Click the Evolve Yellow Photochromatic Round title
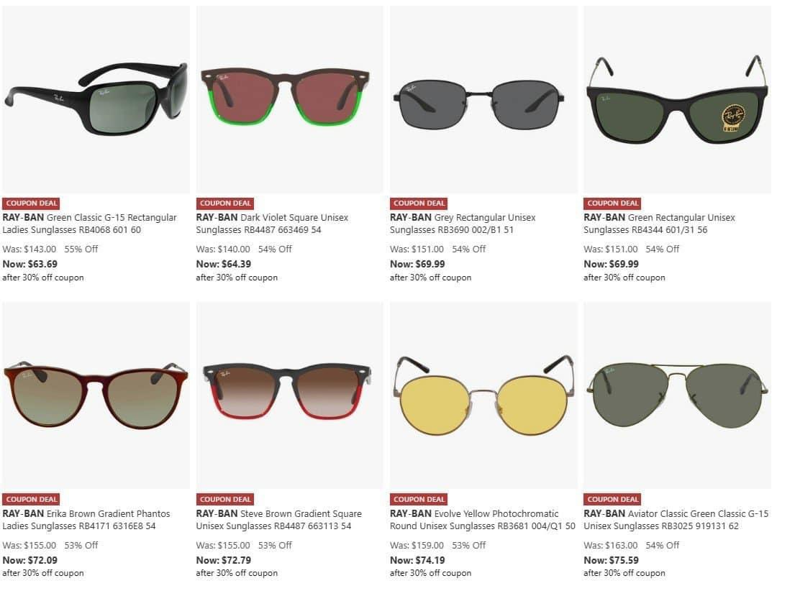 (x=483, y=520)
